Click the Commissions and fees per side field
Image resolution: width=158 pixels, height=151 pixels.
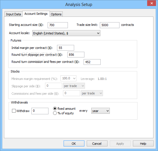pyautogui.click(x=72, y=93)
